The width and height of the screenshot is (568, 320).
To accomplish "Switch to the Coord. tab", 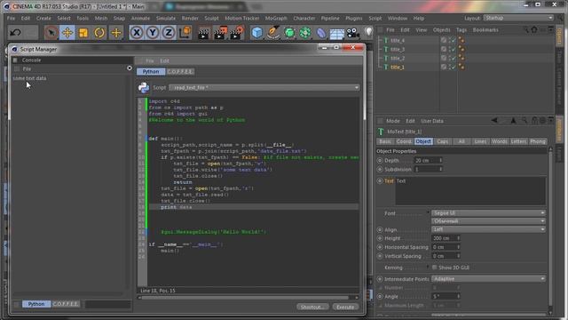I will [x=404, y=141].
